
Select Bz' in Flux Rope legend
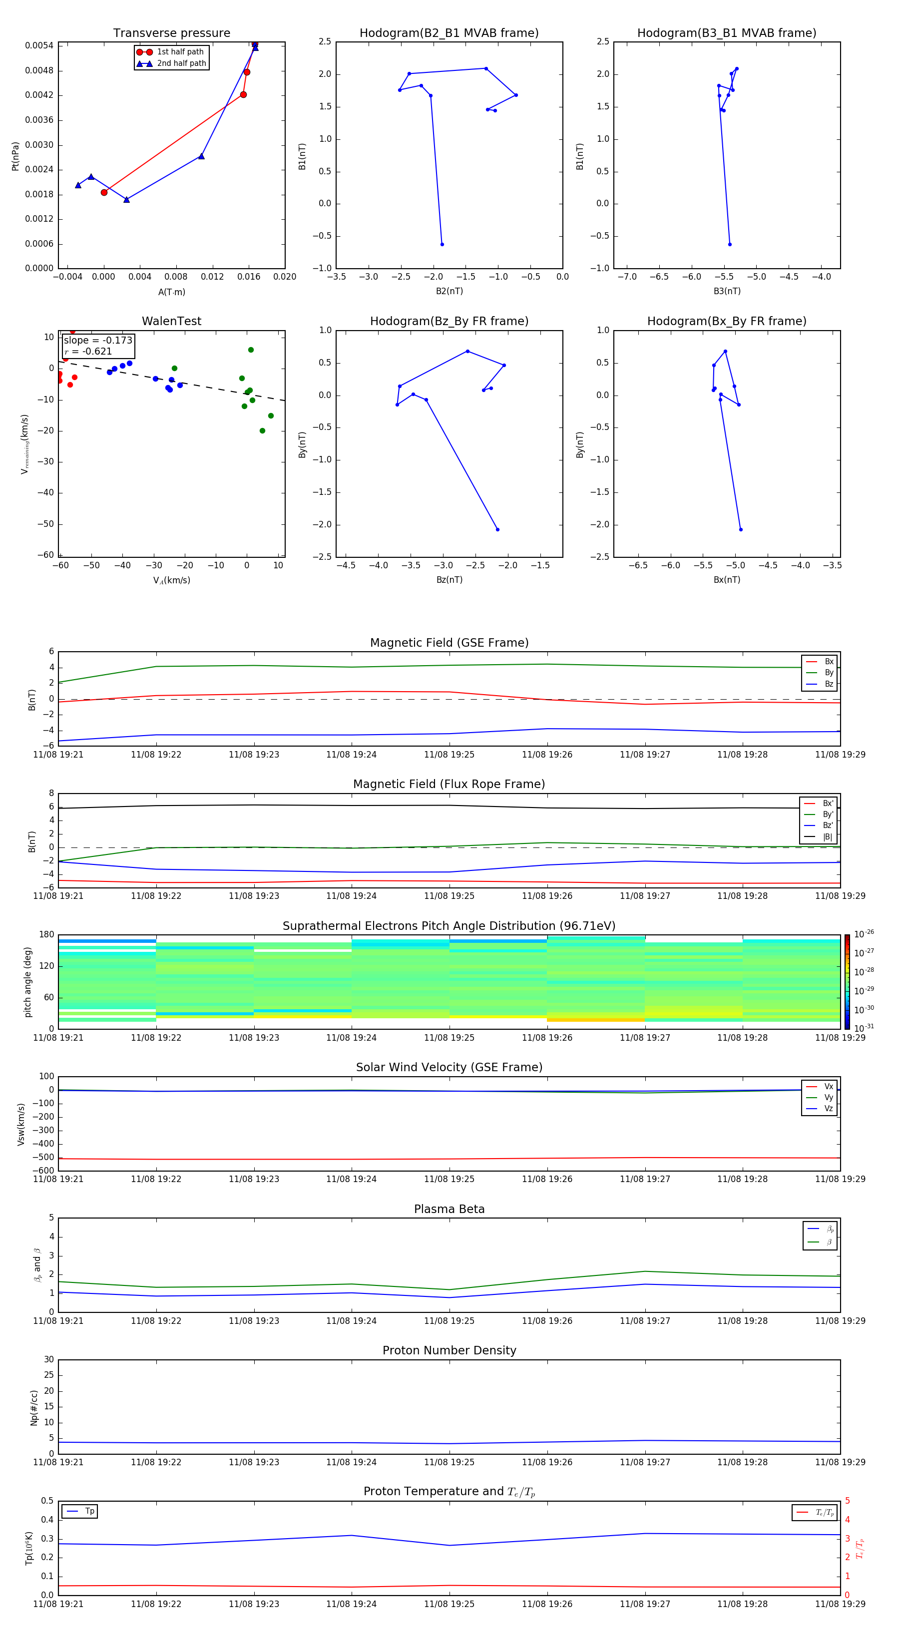(819, 825)
